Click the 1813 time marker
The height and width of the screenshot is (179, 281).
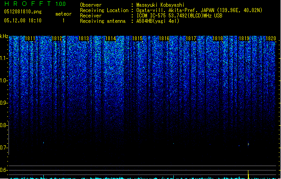[84, 38]
